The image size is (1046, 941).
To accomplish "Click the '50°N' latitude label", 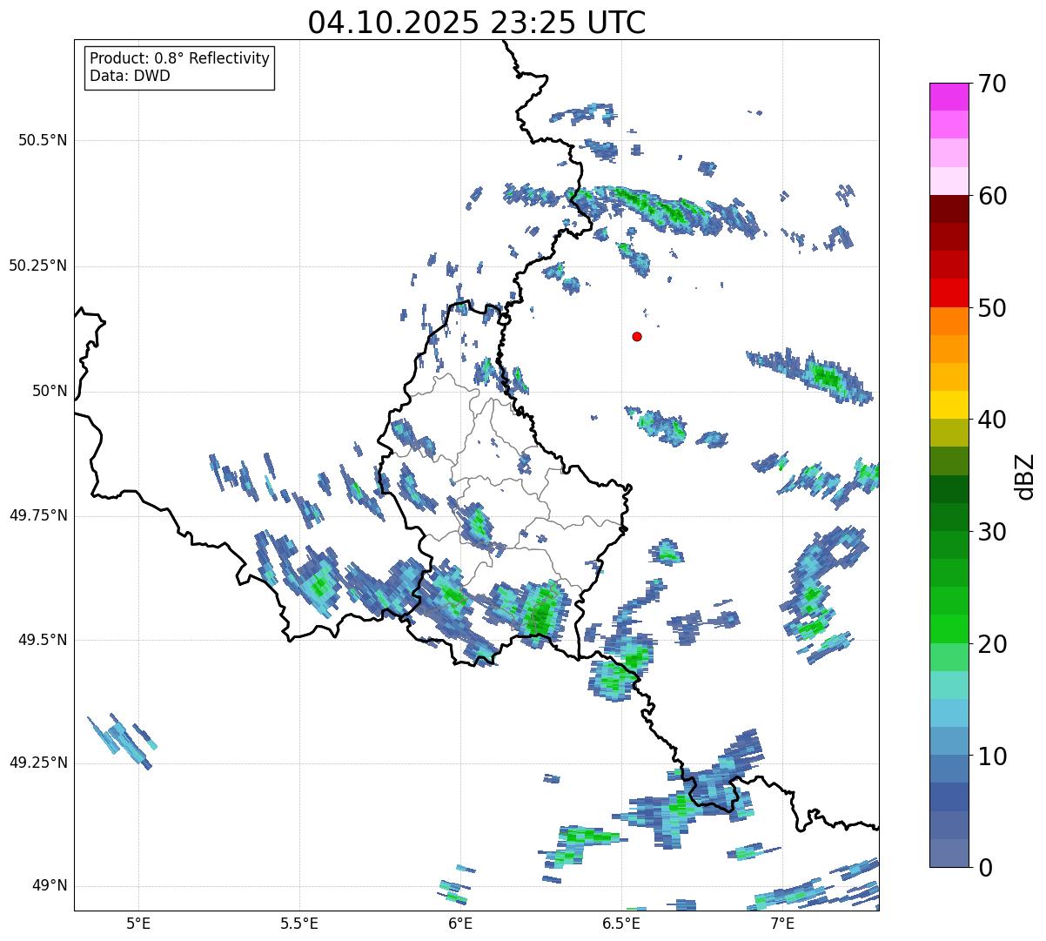I will [x=50, y=391].
